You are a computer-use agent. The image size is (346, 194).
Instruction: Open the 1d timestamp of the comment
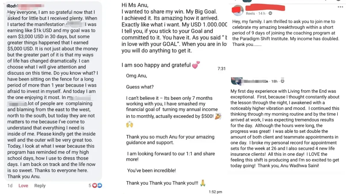point(10,186)
